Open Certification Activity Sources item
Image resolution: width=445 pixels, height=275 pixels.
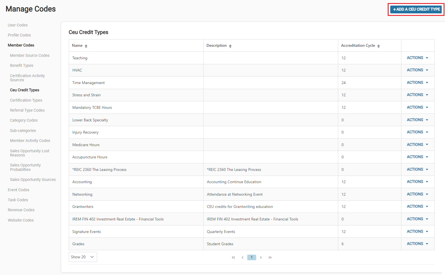27,78
